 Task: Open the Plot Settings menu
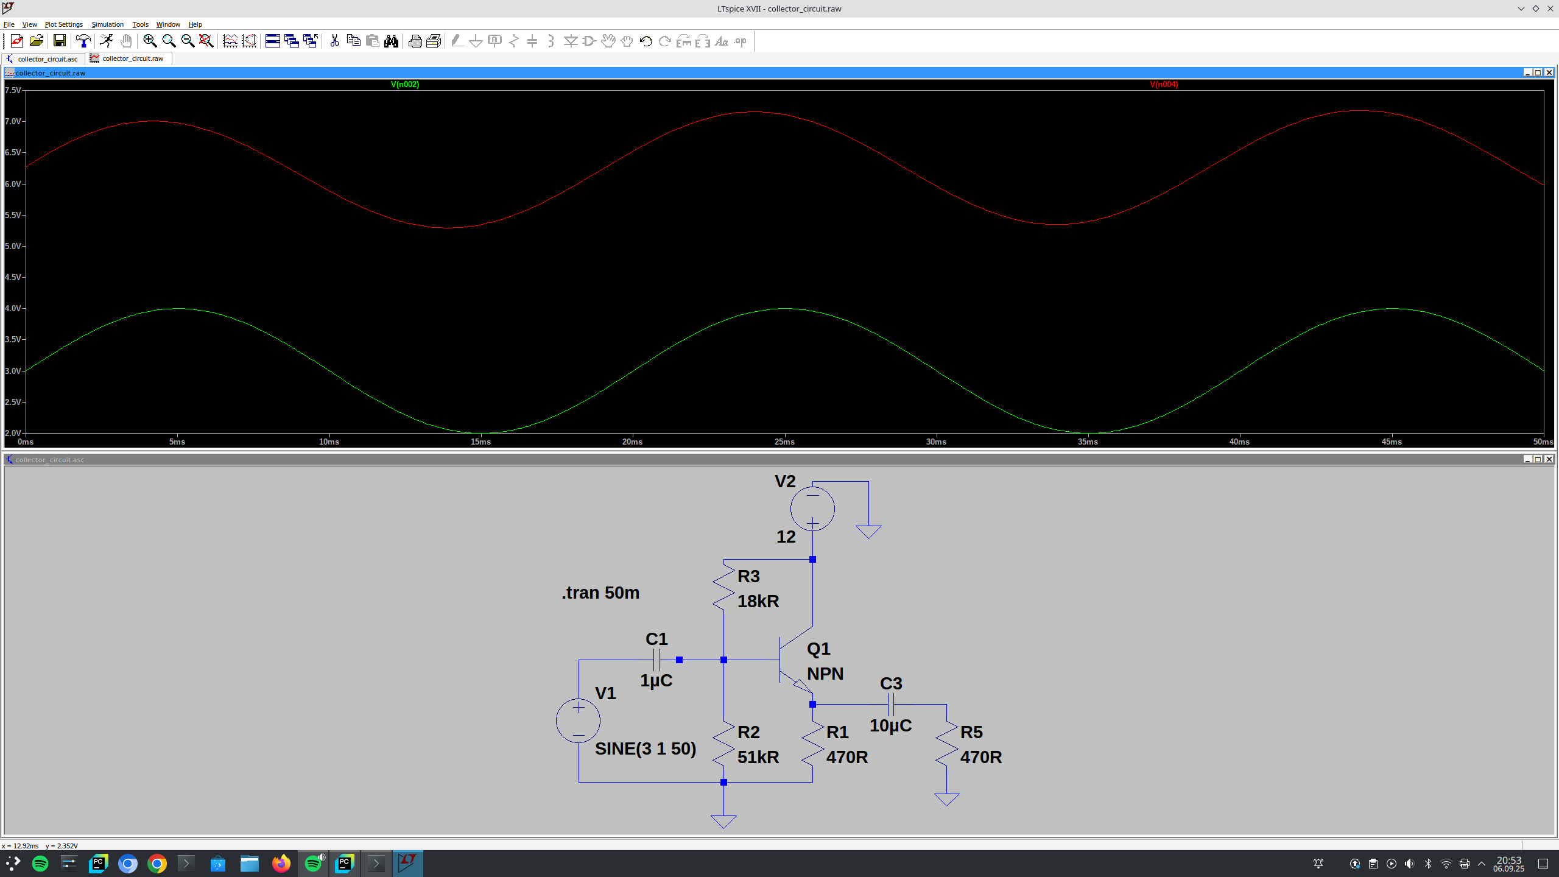(x=63, y=24)
